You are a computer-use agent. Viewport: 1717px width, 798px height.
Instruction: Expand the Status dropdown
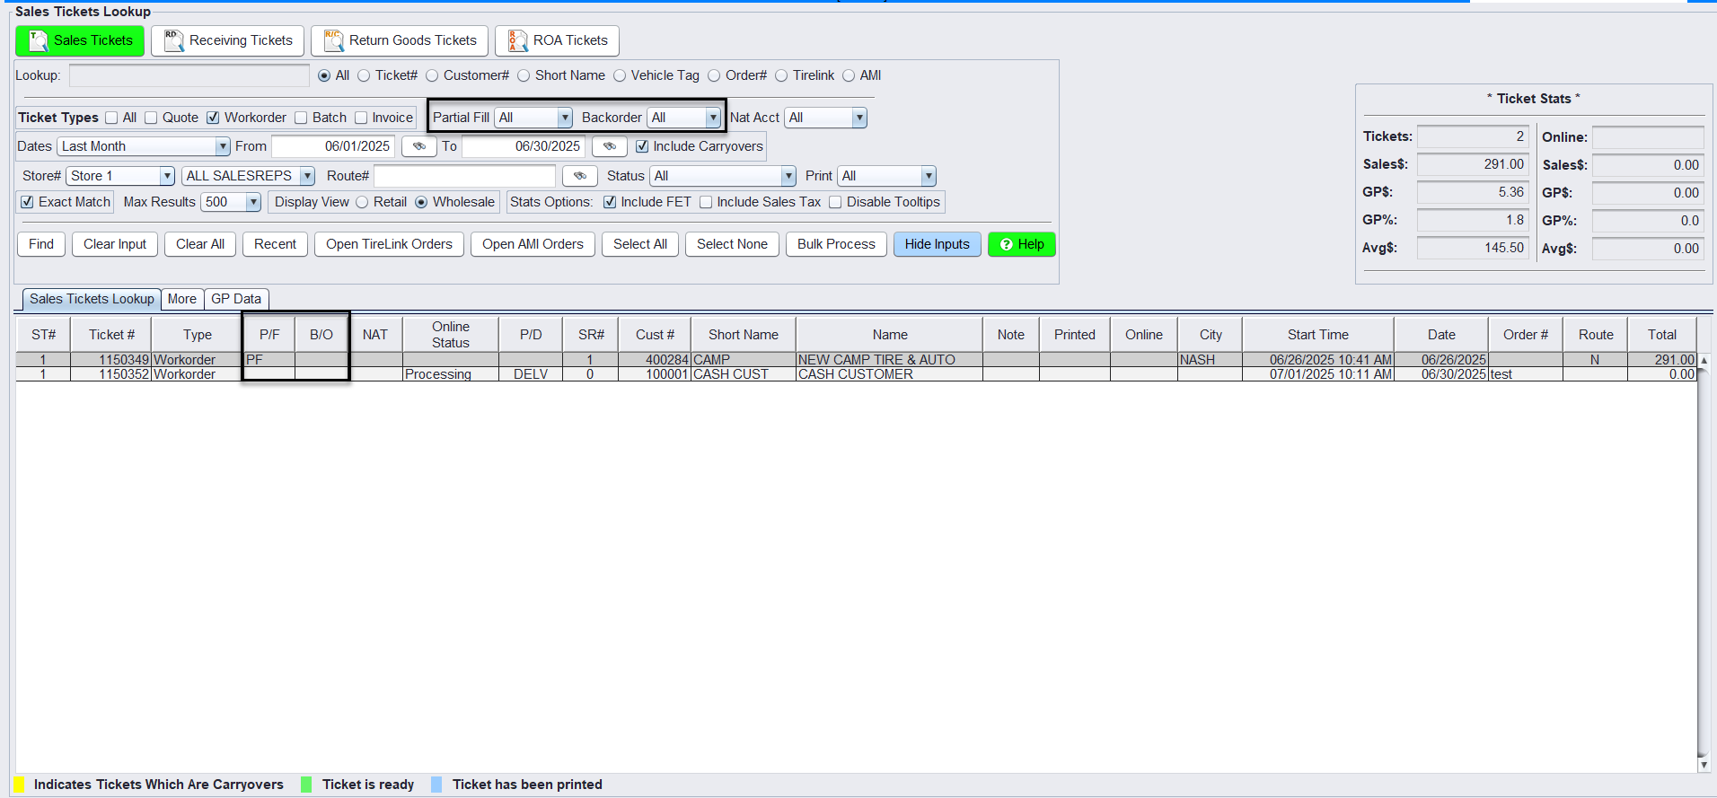(x=788, y=176)
